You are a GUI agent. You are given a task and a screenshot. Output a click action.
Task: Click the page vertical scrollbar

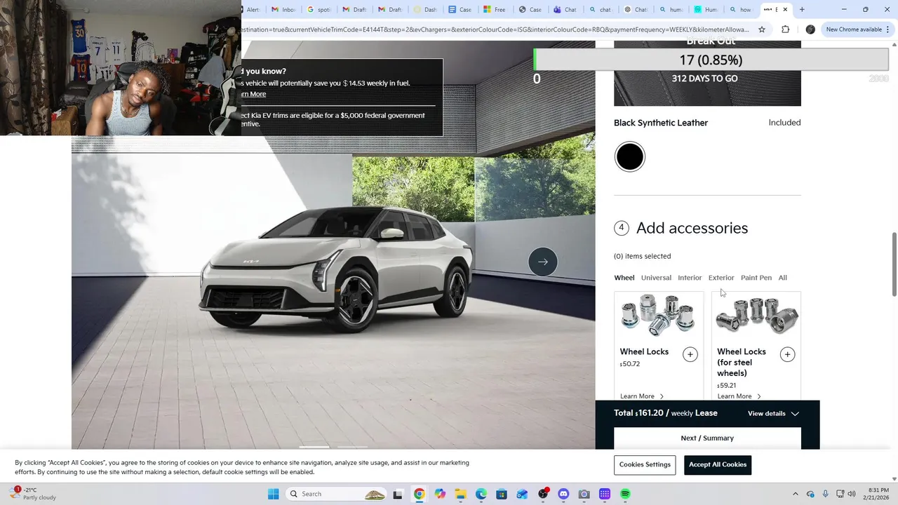[x=894, y=263]
